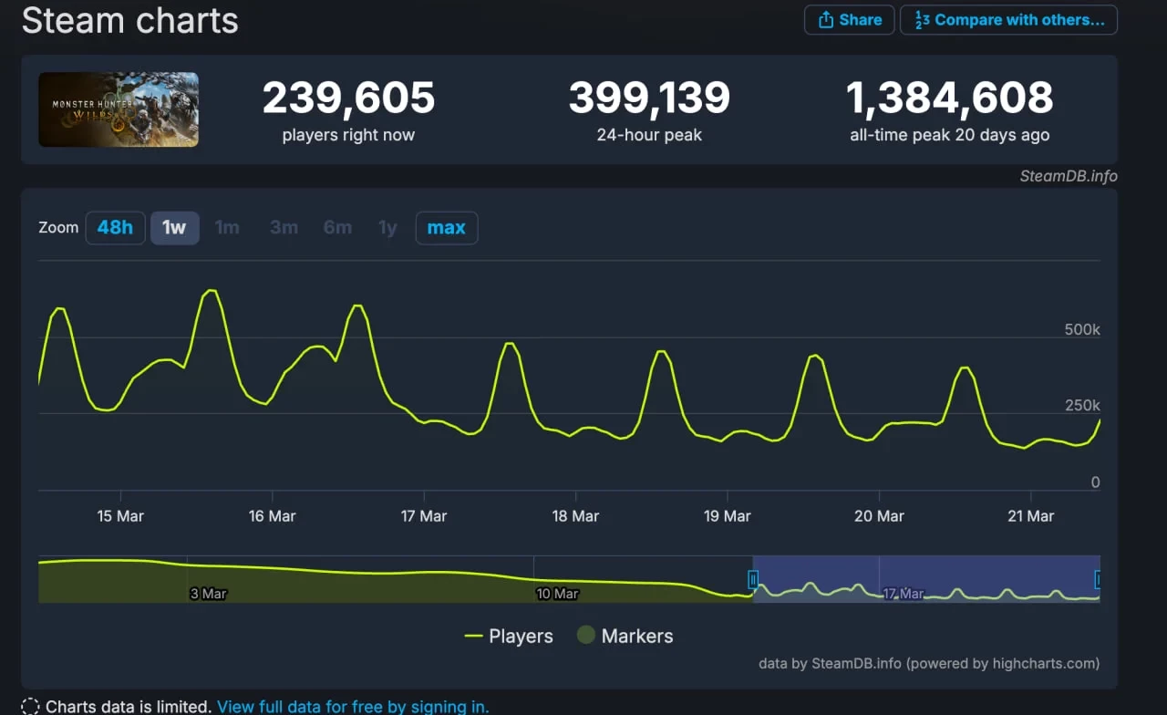
Task: Show the max time range
Action: click(x=446, y=228)
